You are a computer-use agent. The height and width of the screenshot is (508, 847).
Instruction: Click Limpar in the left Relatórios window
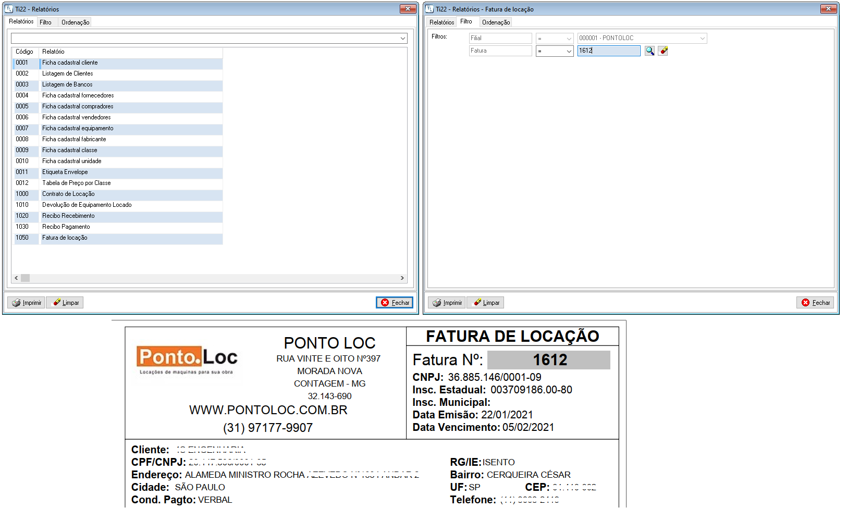tap(65, 303)
